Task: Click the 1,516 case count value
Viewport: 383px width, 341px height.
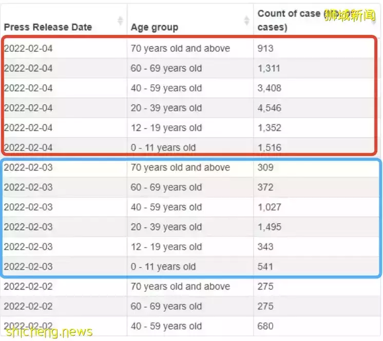Action: pos(270,148)
